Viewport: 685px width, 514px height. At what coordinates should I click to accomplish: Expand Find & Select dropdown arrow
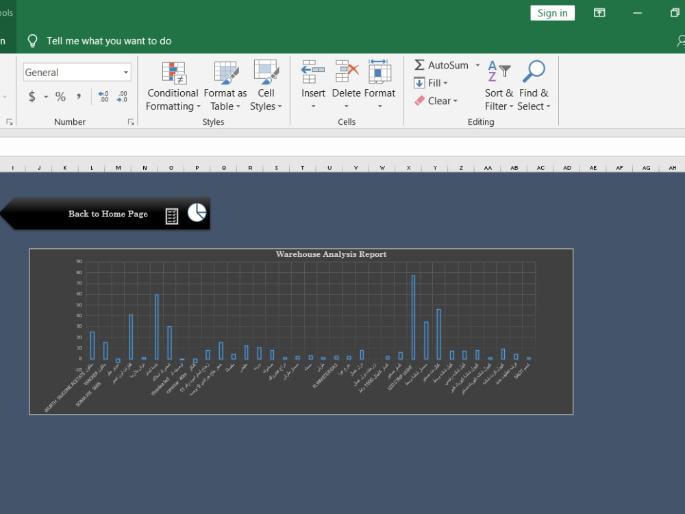pos(548,106)
